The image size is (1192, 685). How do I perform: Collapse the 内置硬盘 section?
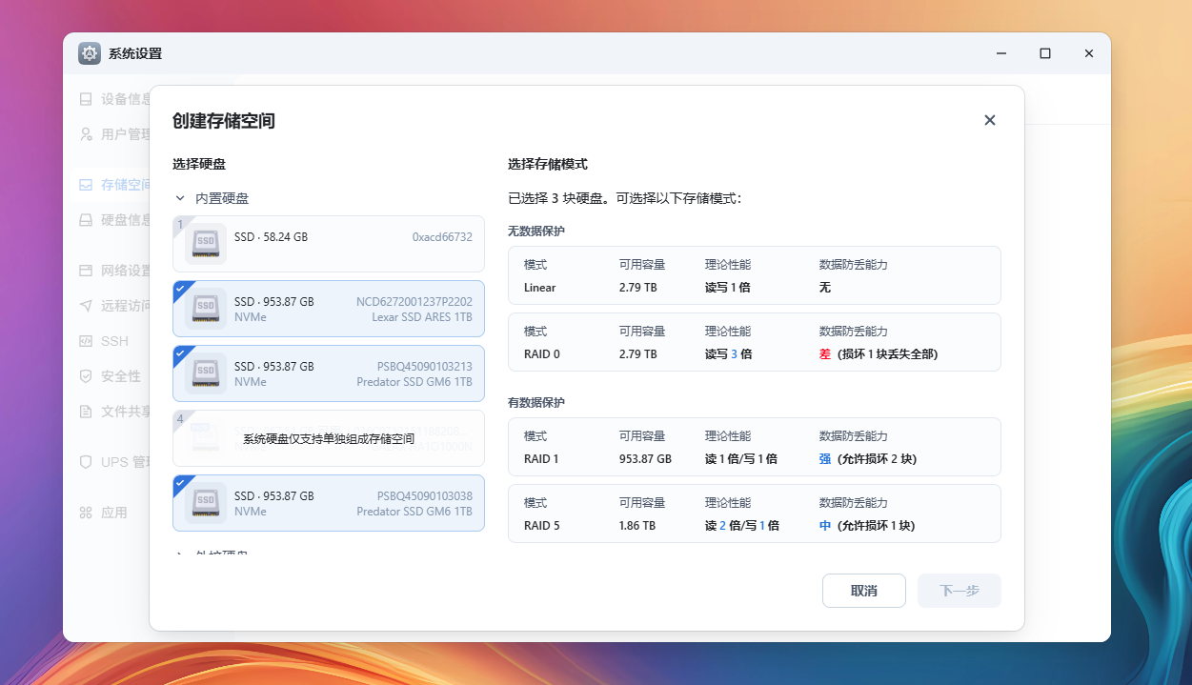[x=180, y=198]
